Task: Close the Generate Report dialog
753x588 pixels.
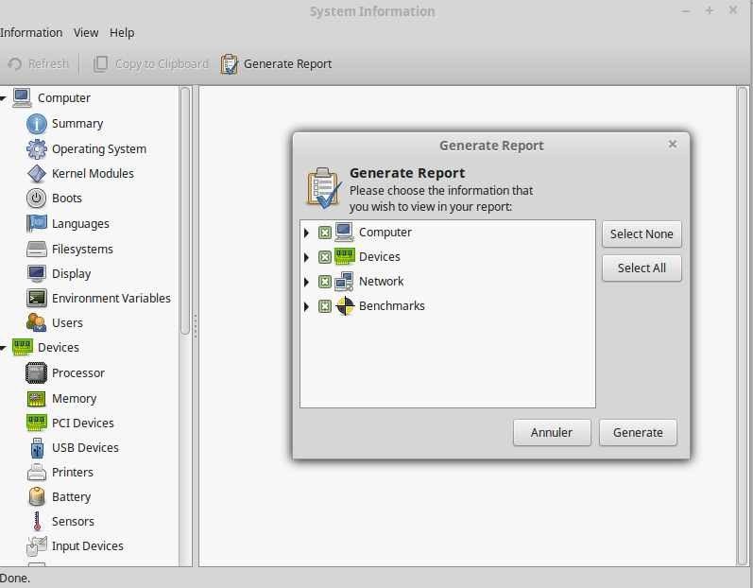Action: (673, 145)
